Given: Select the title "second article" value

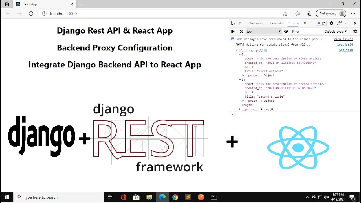Looking at the screenshot, I should tap(271, 96).
